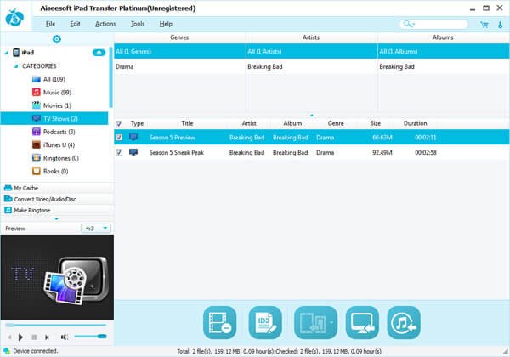Open Convert Video/Audio/Disc section
The height and width of the screenshot is (357, 510).
[x=57, y=199]
